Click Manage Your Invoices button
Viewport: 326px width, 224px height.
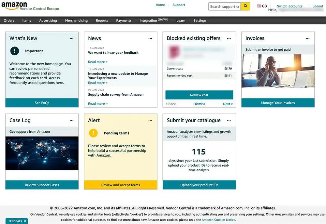pyautogui.click(x=278, y=103)
